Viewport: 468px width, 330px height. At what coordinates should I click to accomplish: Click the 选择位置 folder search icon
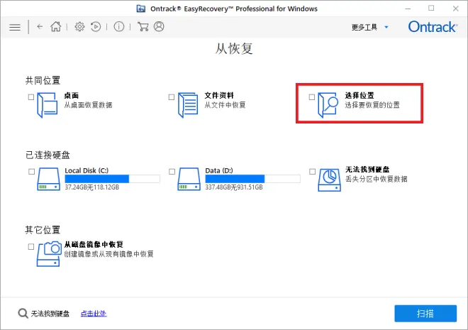(x=328, y=105)
